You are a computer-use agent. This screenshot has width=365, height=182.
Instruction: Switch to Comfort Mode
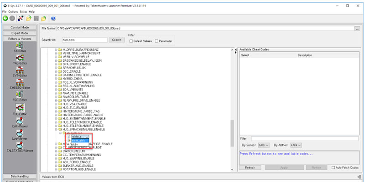click(20, 27)
